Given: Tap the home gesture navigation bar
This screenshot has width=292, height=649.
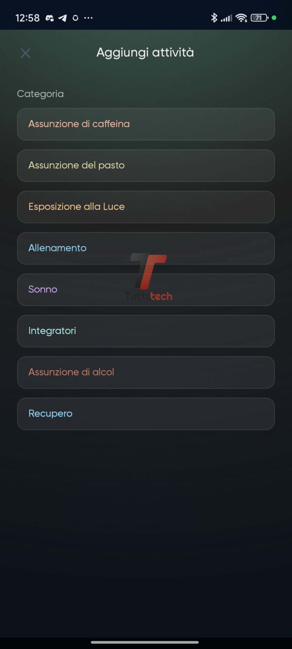Looking at the screenshot, I should tap(145, 642).
